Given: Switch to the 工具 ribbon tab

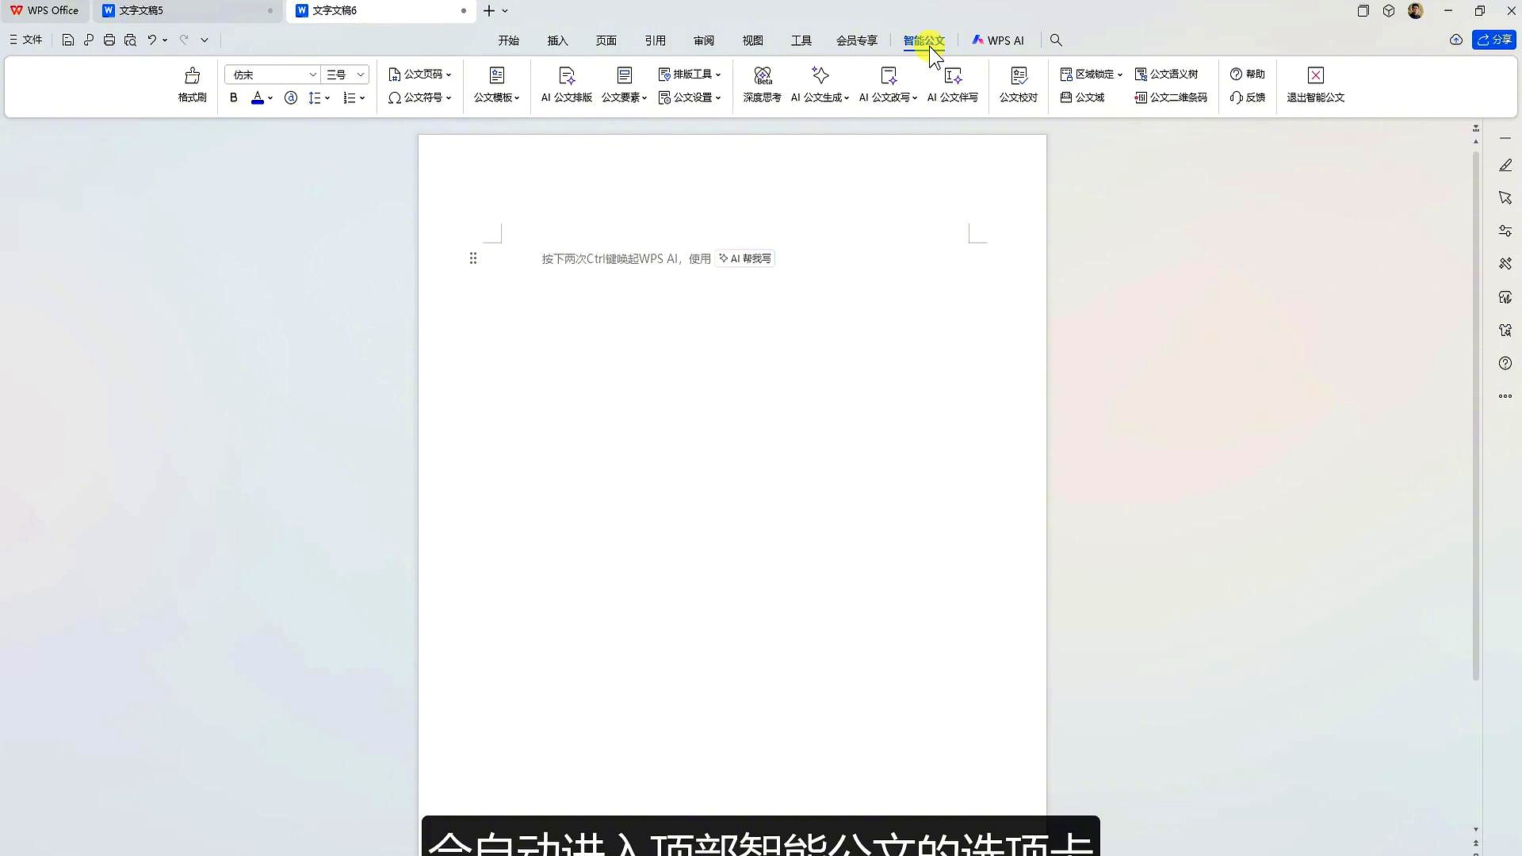Looking at the screenshot, I should 801,40.
